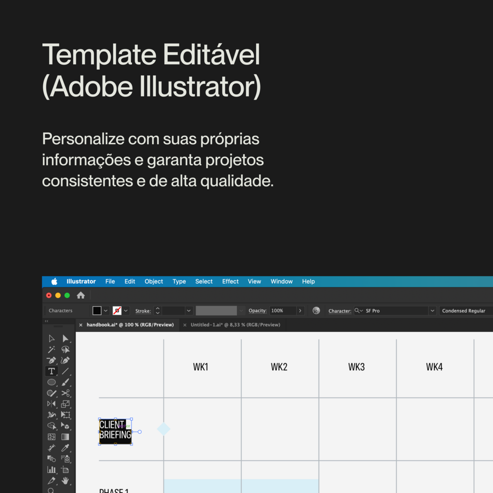The image size is (493, 493).
Task: Open the Illustrator application menu
Action: point(81,282)
